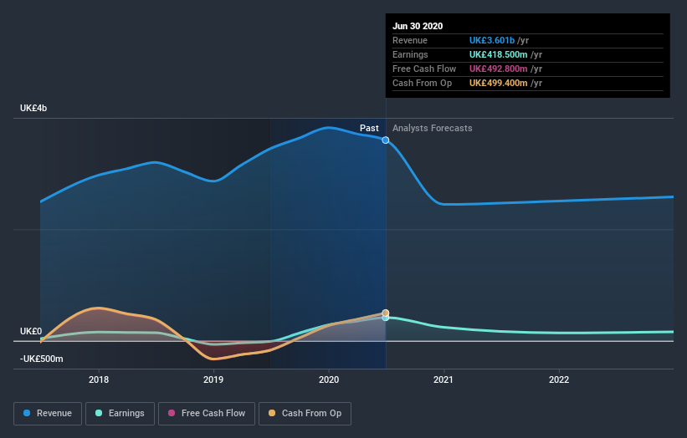Click the UK£418.500m earnings value
687x438 pixels.
pyautogui.click(x=498, y=54)
